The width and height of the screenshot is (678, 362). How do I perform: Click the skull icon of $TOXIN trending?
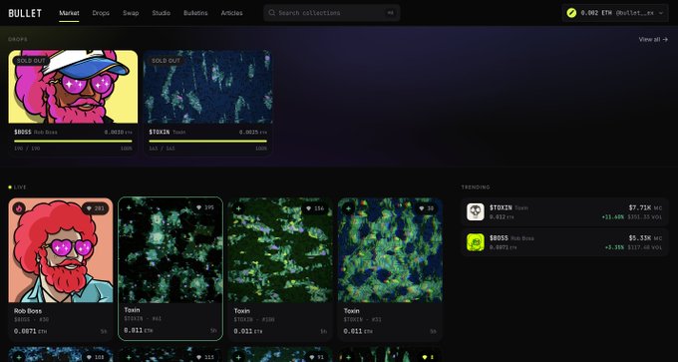476,212
